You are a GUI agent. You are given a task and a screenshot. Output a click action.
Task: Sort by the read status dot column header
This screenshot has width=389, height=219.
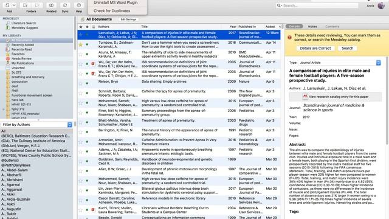[x=87, y=27]
